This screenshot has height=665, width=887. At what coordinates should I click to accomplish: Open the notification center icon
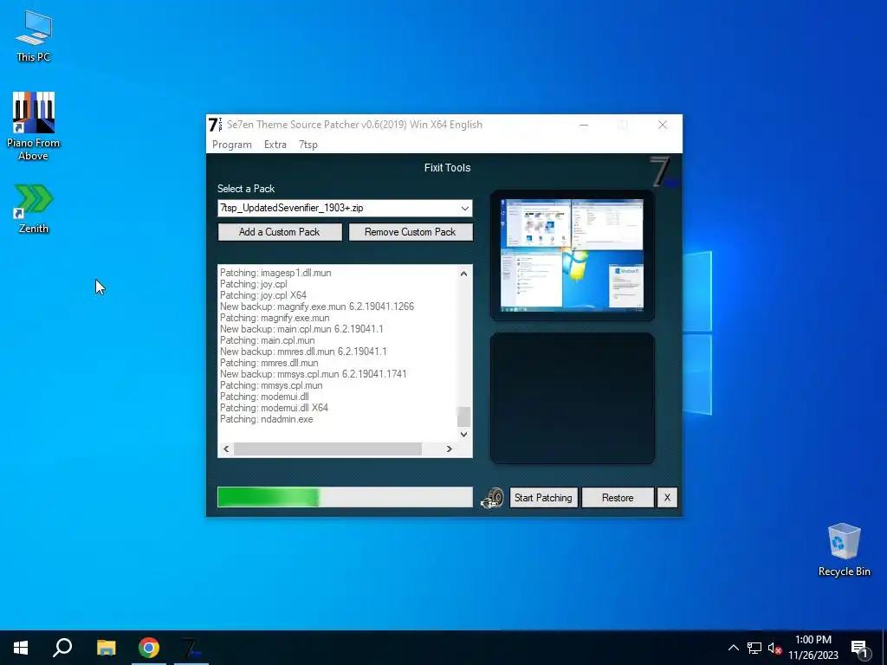859,648
